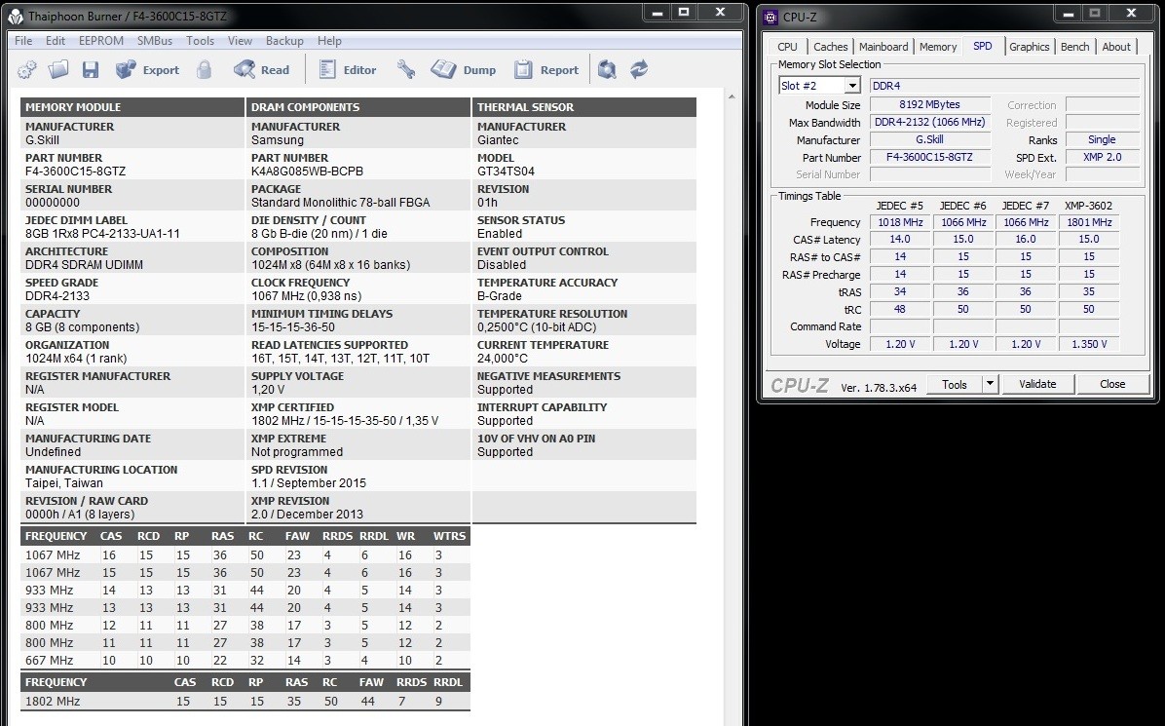Open the File menu in Thaiphoon Burner
The width and height of the screenshot is (1165, 726).
pos(23,41)
